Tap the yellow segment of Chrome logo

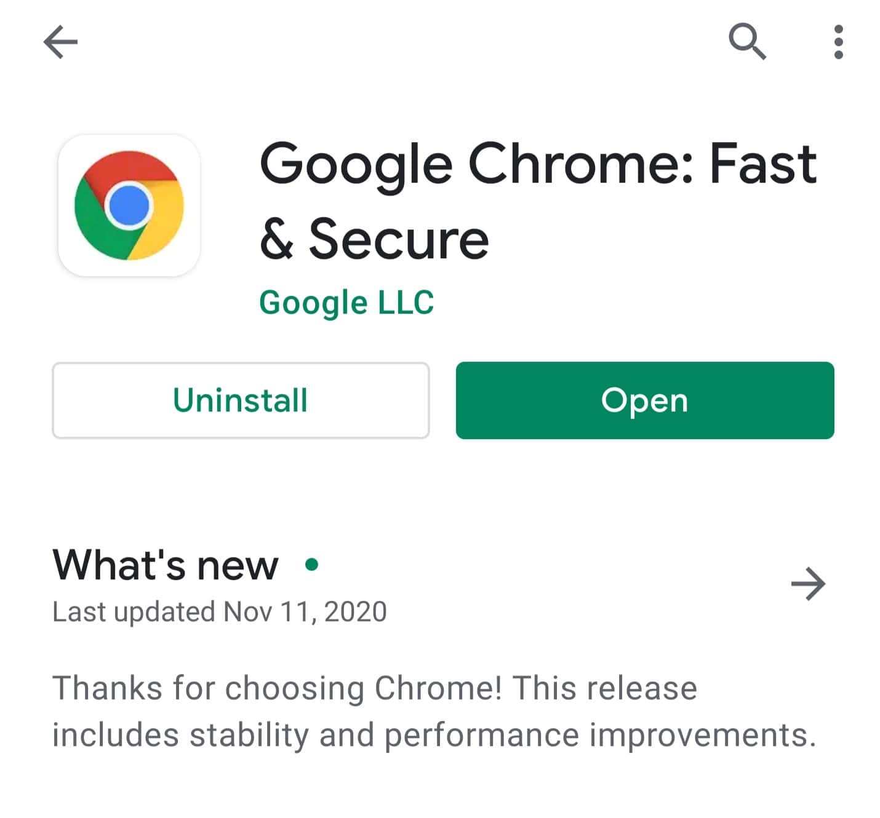coord(162,220)
